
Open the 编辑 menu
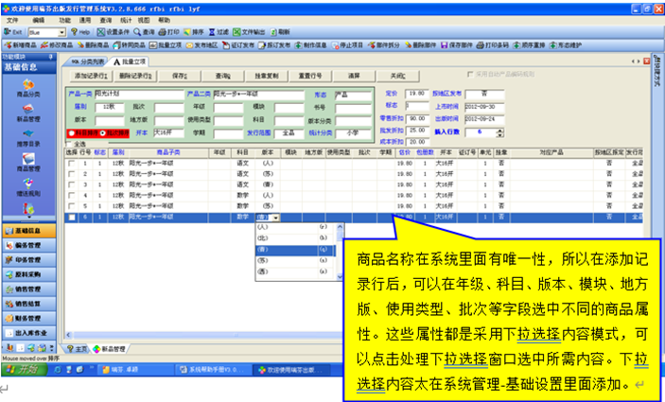point(38,21)
